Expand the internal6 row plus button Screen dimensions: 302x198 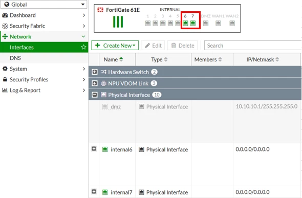(94, 149)
